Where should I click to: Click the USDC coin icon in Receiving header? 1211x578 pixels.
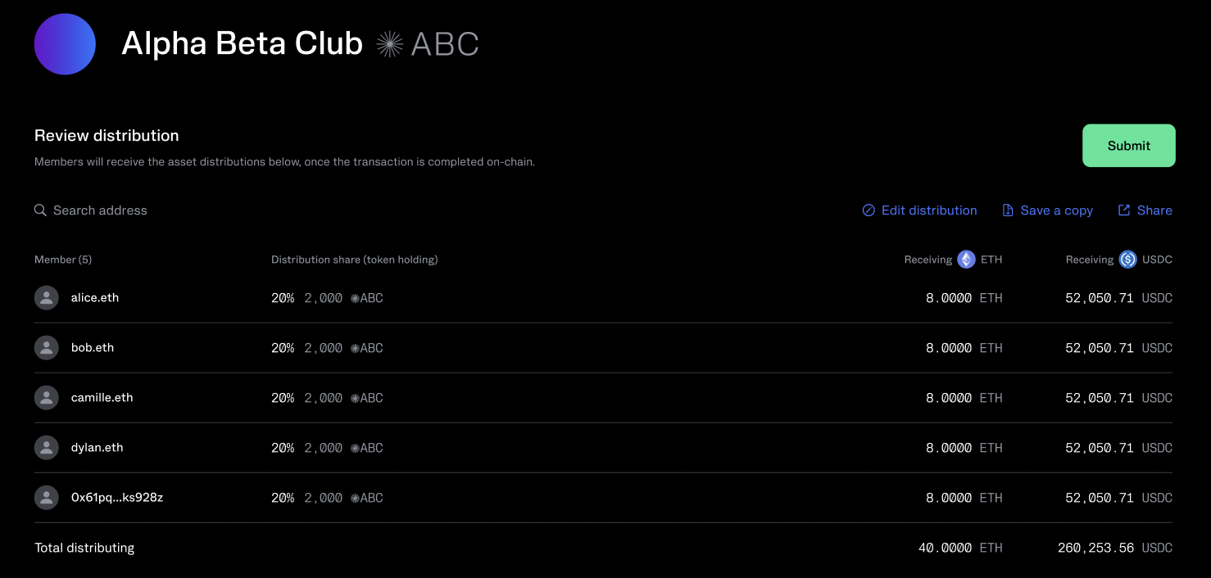click(1128, 260)
